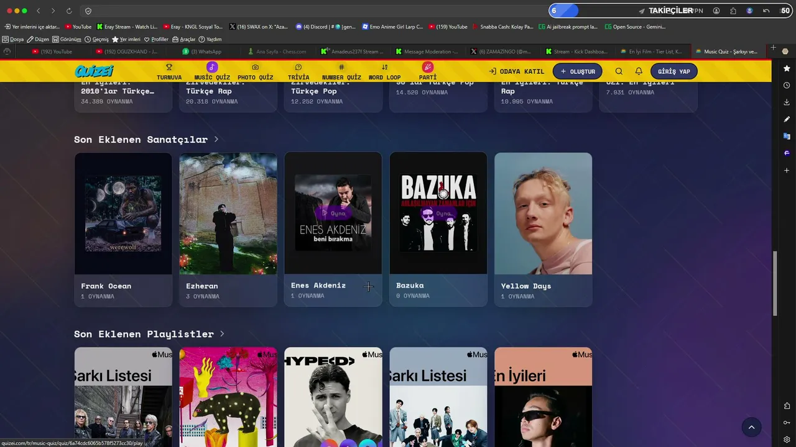
Task: Open the Number Quiz section
Action: coord(341,72)
